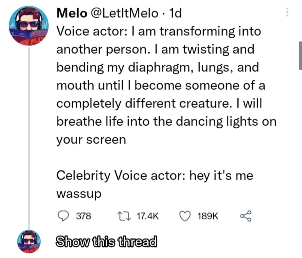The width and height of the screenshot is (302, 258).
Task: Click the "dancing lights on your screen" tweet text
Action: point(166,122)
